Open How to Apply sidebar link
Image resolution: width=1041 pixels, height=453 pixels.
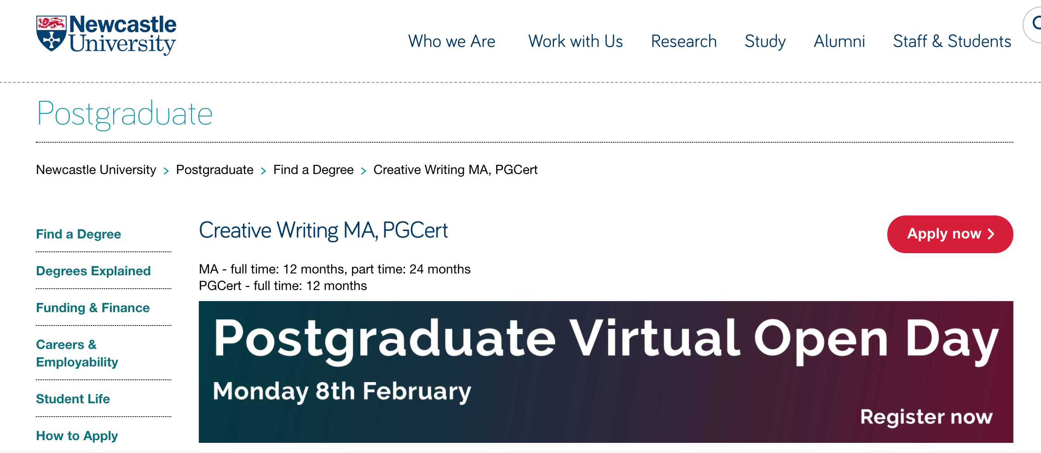[77, 436]
